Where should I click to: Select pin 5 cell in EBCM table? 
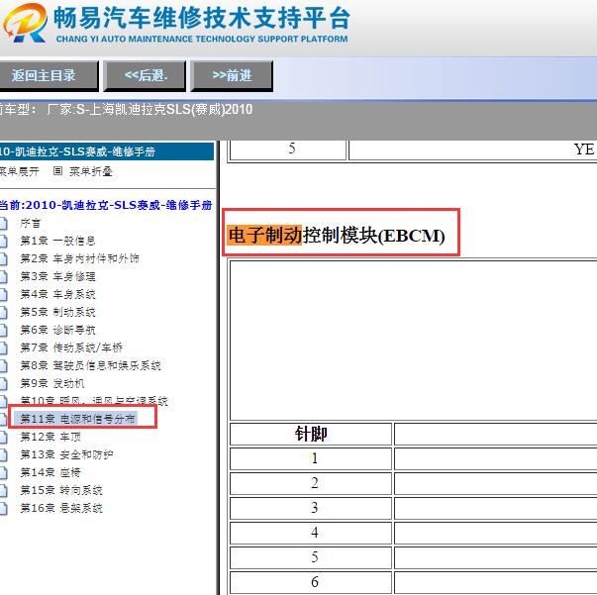[311, 557]
